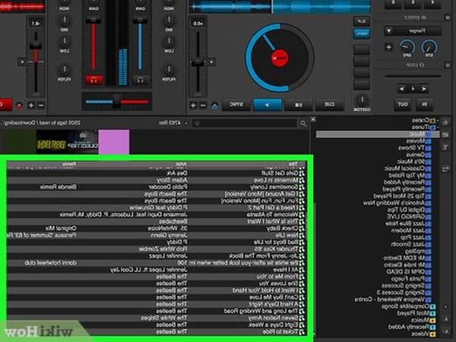Screen dimensions: 456x342
Task: Open the Flanger effect dropdown arrow
Action: click(389, 30)
